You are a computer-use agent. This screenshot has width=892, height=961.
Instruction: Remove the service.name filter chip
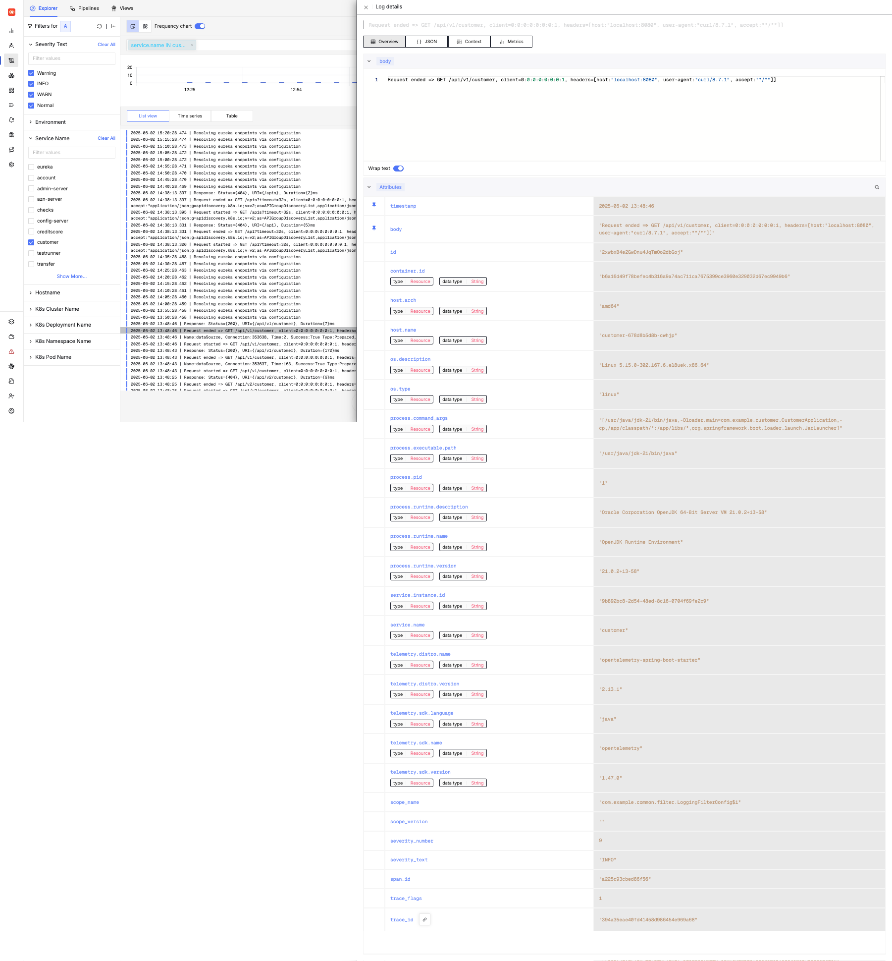coord(192,45)
